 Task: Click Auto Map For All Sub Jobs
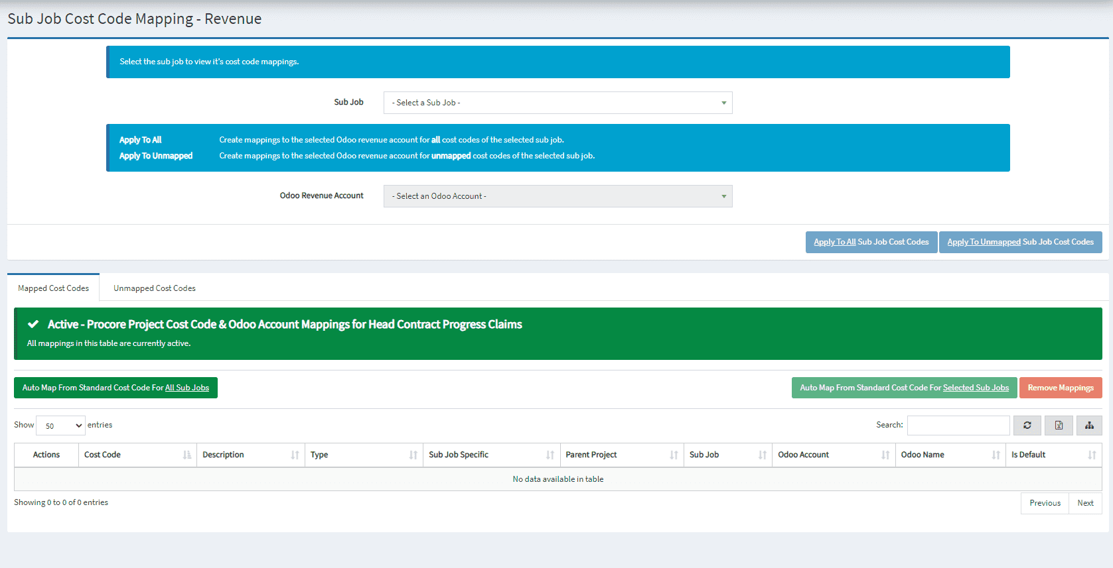[115, 388]
